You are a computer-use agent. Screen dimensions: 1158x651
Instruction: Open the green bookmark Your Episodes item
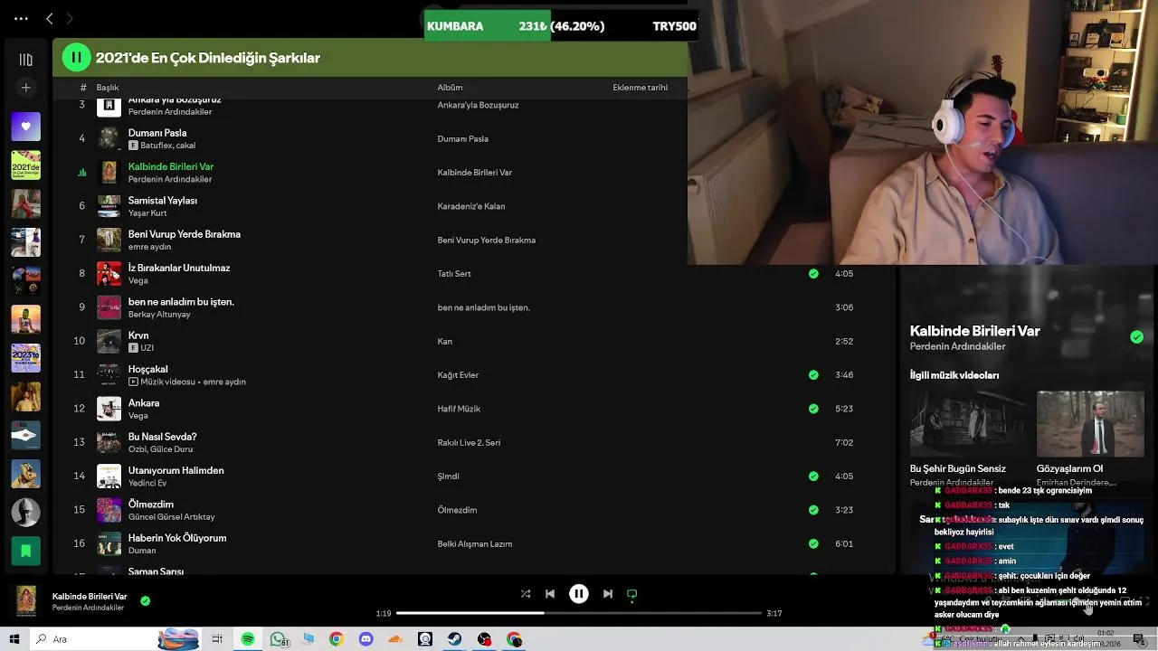pyautogui.click(x=25, y=551)
